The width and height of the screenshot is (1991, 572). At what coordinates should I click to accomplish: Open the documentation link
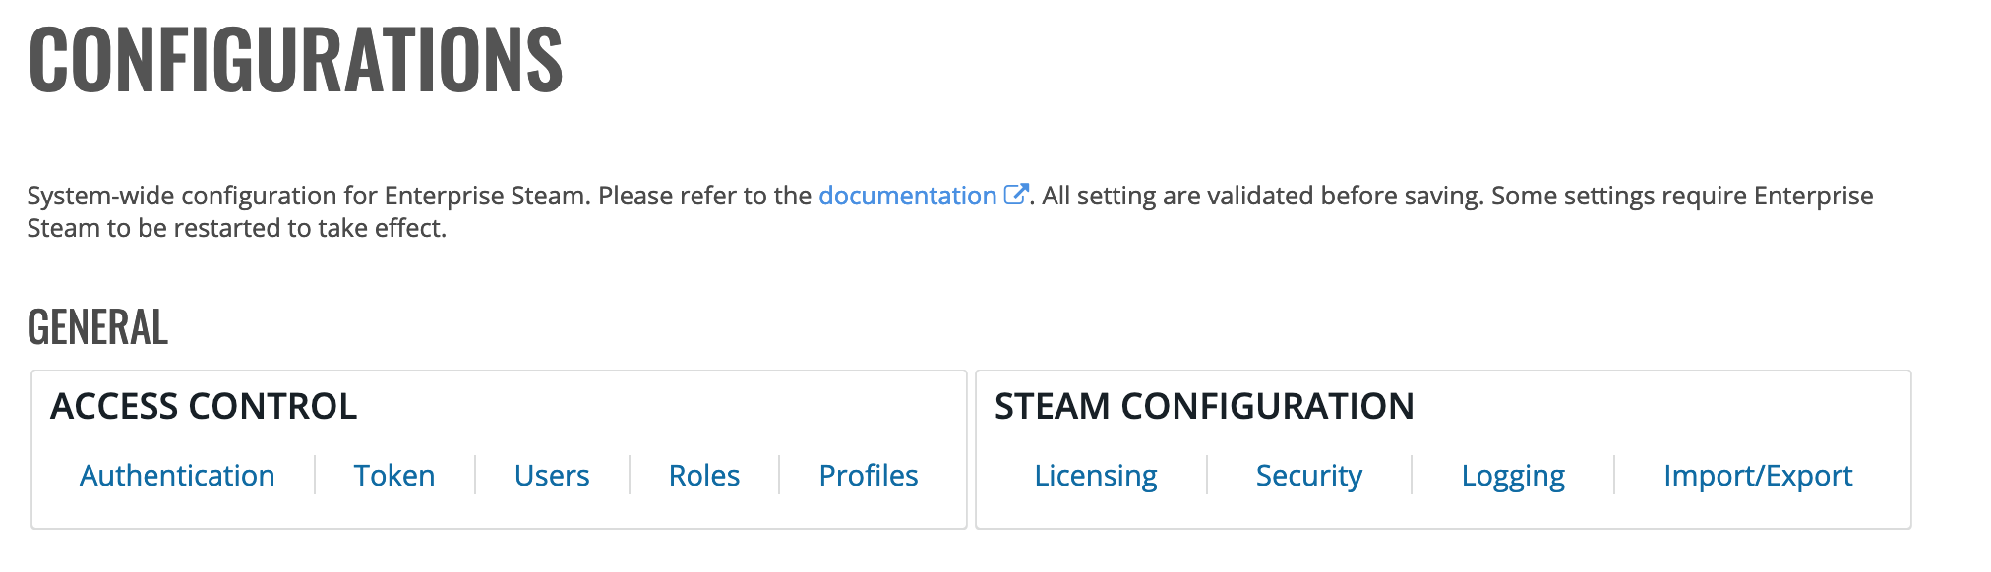(907, 196)
